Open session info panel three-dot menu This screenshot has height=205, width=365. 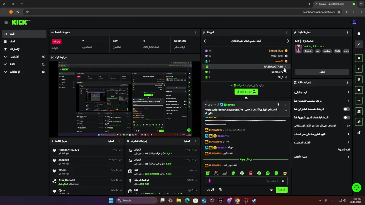point(196,32)
